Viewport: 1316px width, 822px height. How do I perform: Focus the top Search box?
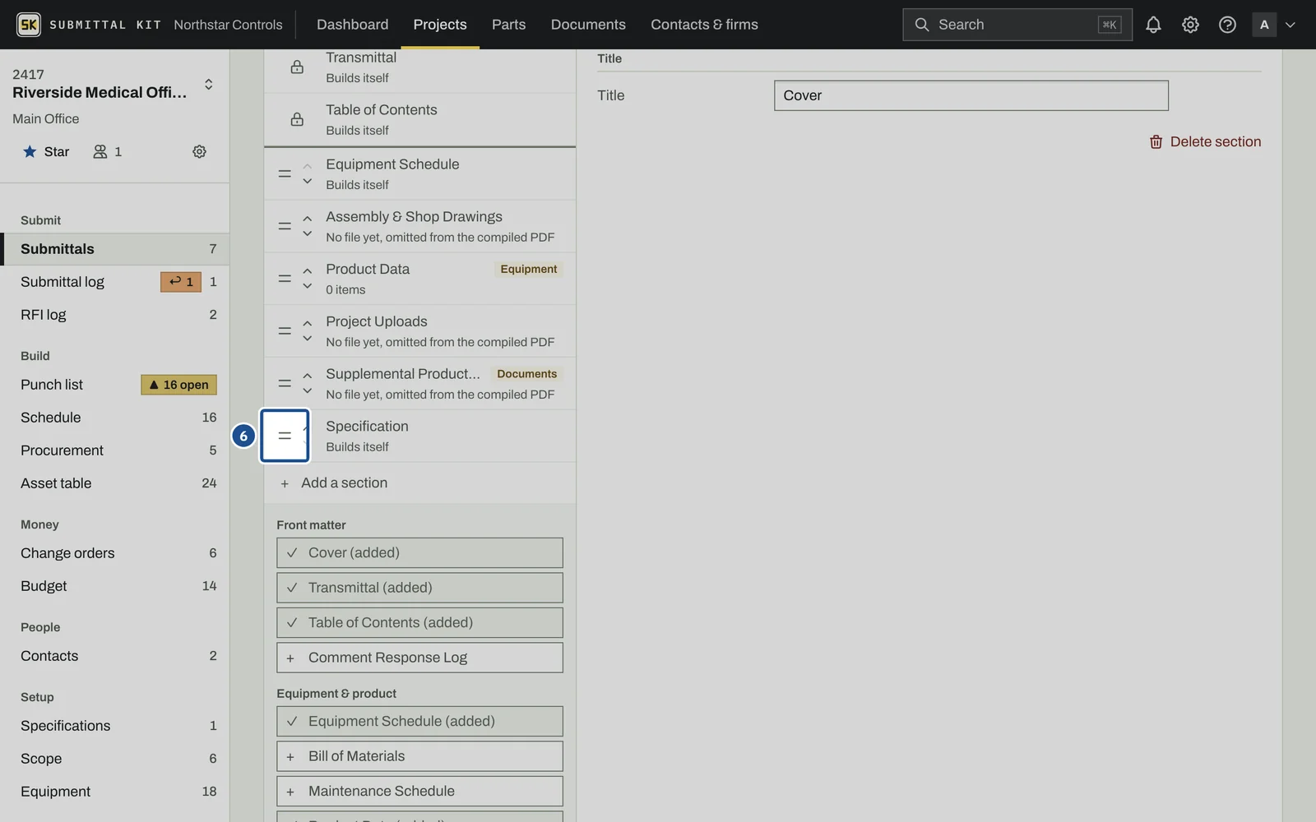pyautogui.click(x=1017, y=25)
